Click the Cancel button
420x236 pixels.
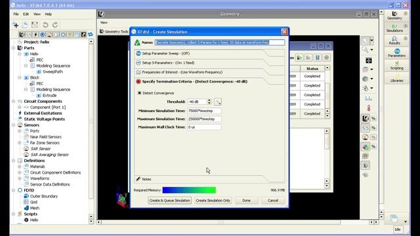pos(273,201)
